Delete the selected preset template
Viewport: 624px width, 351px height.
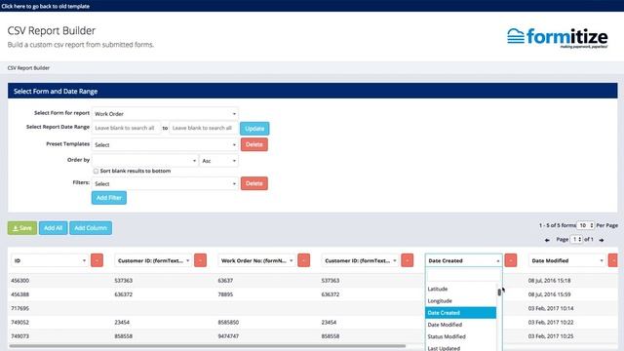(x=254, y=144)
